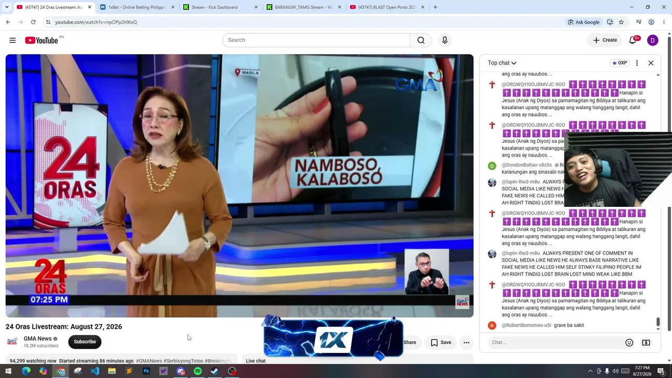Click chat username @RobertBorromeo-u5i
The height and width of the screenshot is (378, 672).
point(526,325)
